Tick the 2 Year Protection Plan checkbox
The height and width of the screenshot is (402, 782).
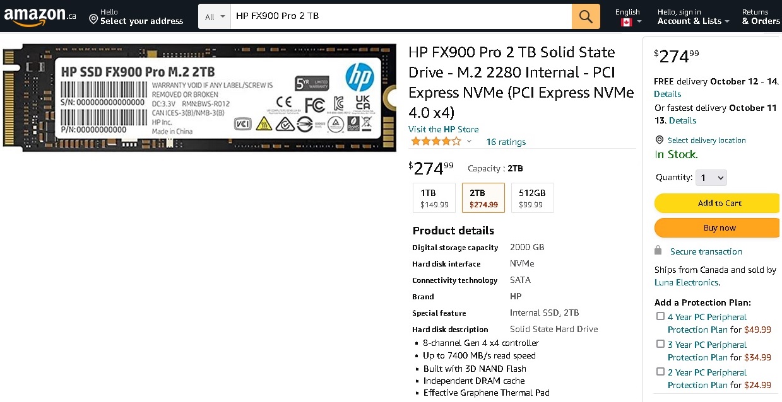pyautogui.click(x=660, y=372)
